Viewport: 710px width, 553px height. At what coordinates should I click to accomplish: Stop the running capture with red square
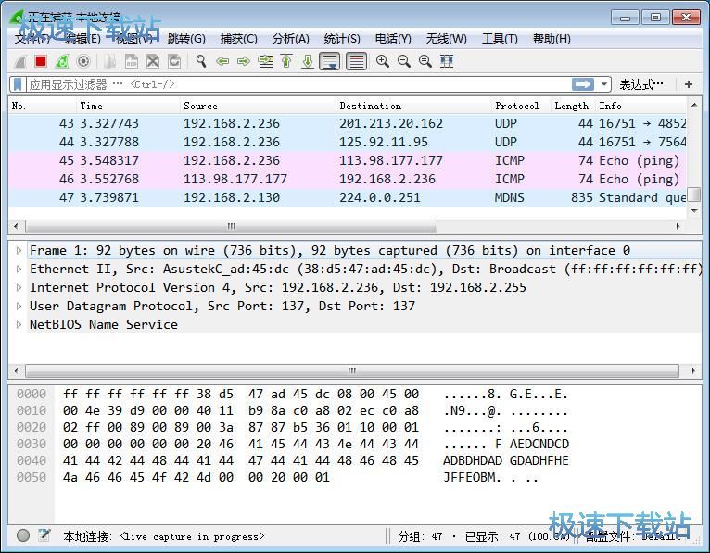41,61
